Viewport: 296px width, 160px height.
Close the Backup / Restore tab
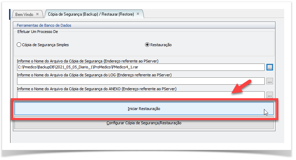coord(138,14)
